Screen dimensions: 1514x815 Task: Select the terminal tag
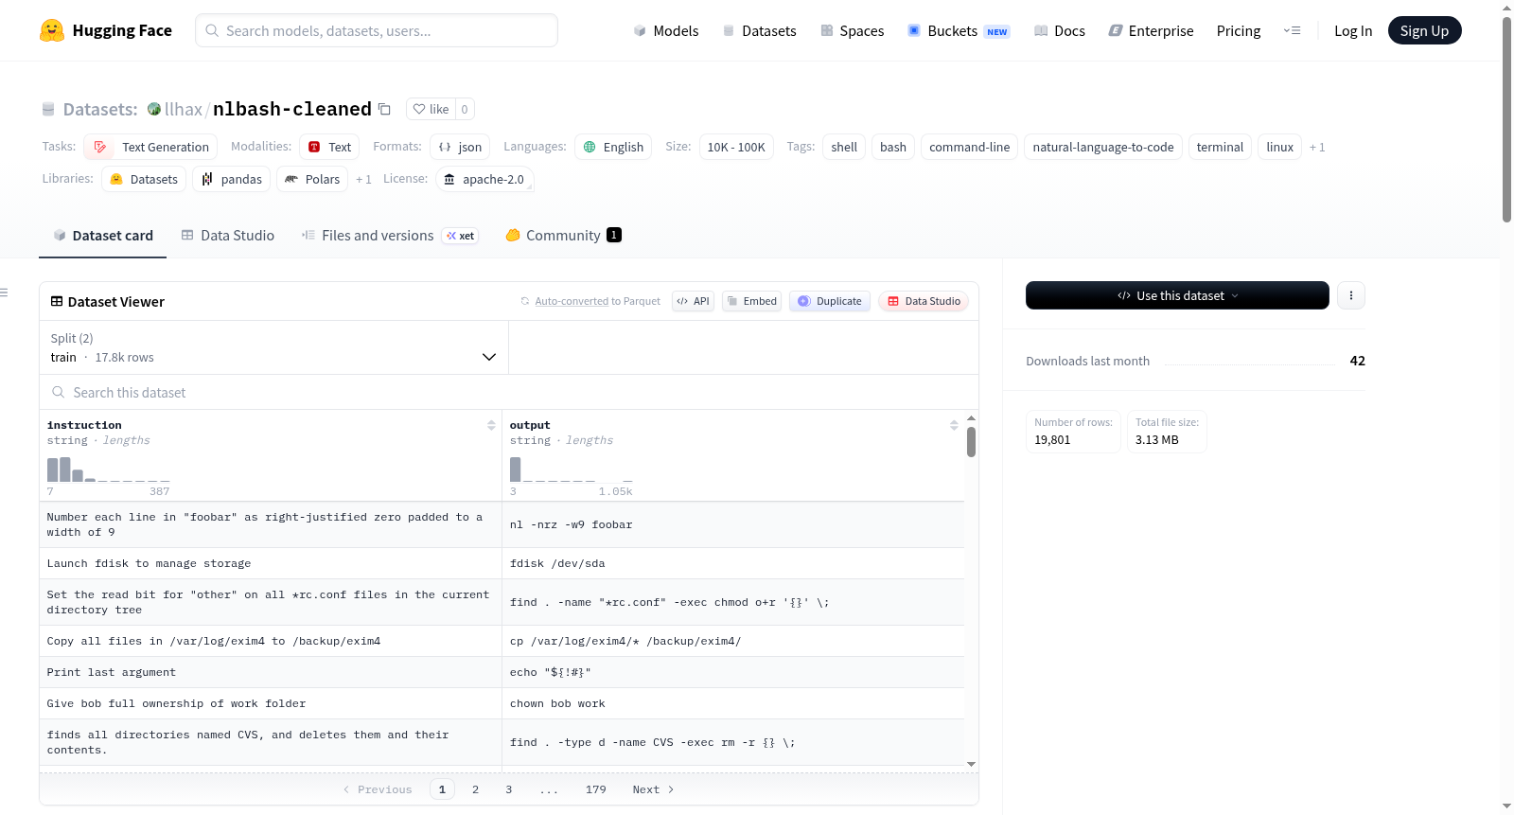[x=1220, y=147]
